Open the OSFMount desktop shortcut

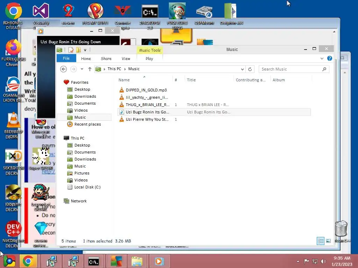pyautogui.click(x=204, y=12)
